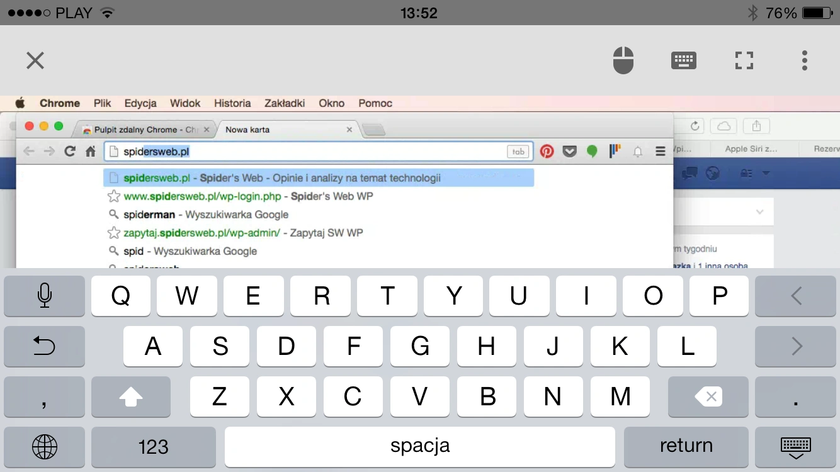Open the three-dot overflow menu
The height and width of the screenshot is (472, 840).
(804, 60)
